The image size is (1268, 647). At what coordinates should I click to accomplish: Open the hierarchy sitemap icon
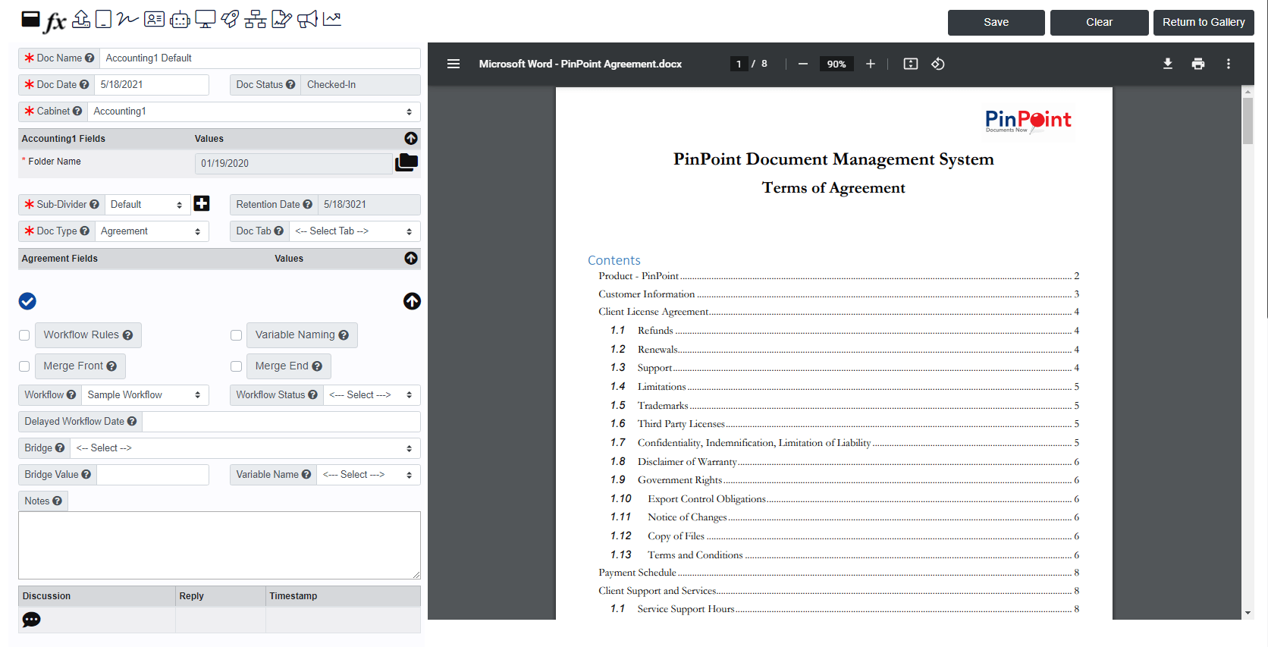[256, 20]
